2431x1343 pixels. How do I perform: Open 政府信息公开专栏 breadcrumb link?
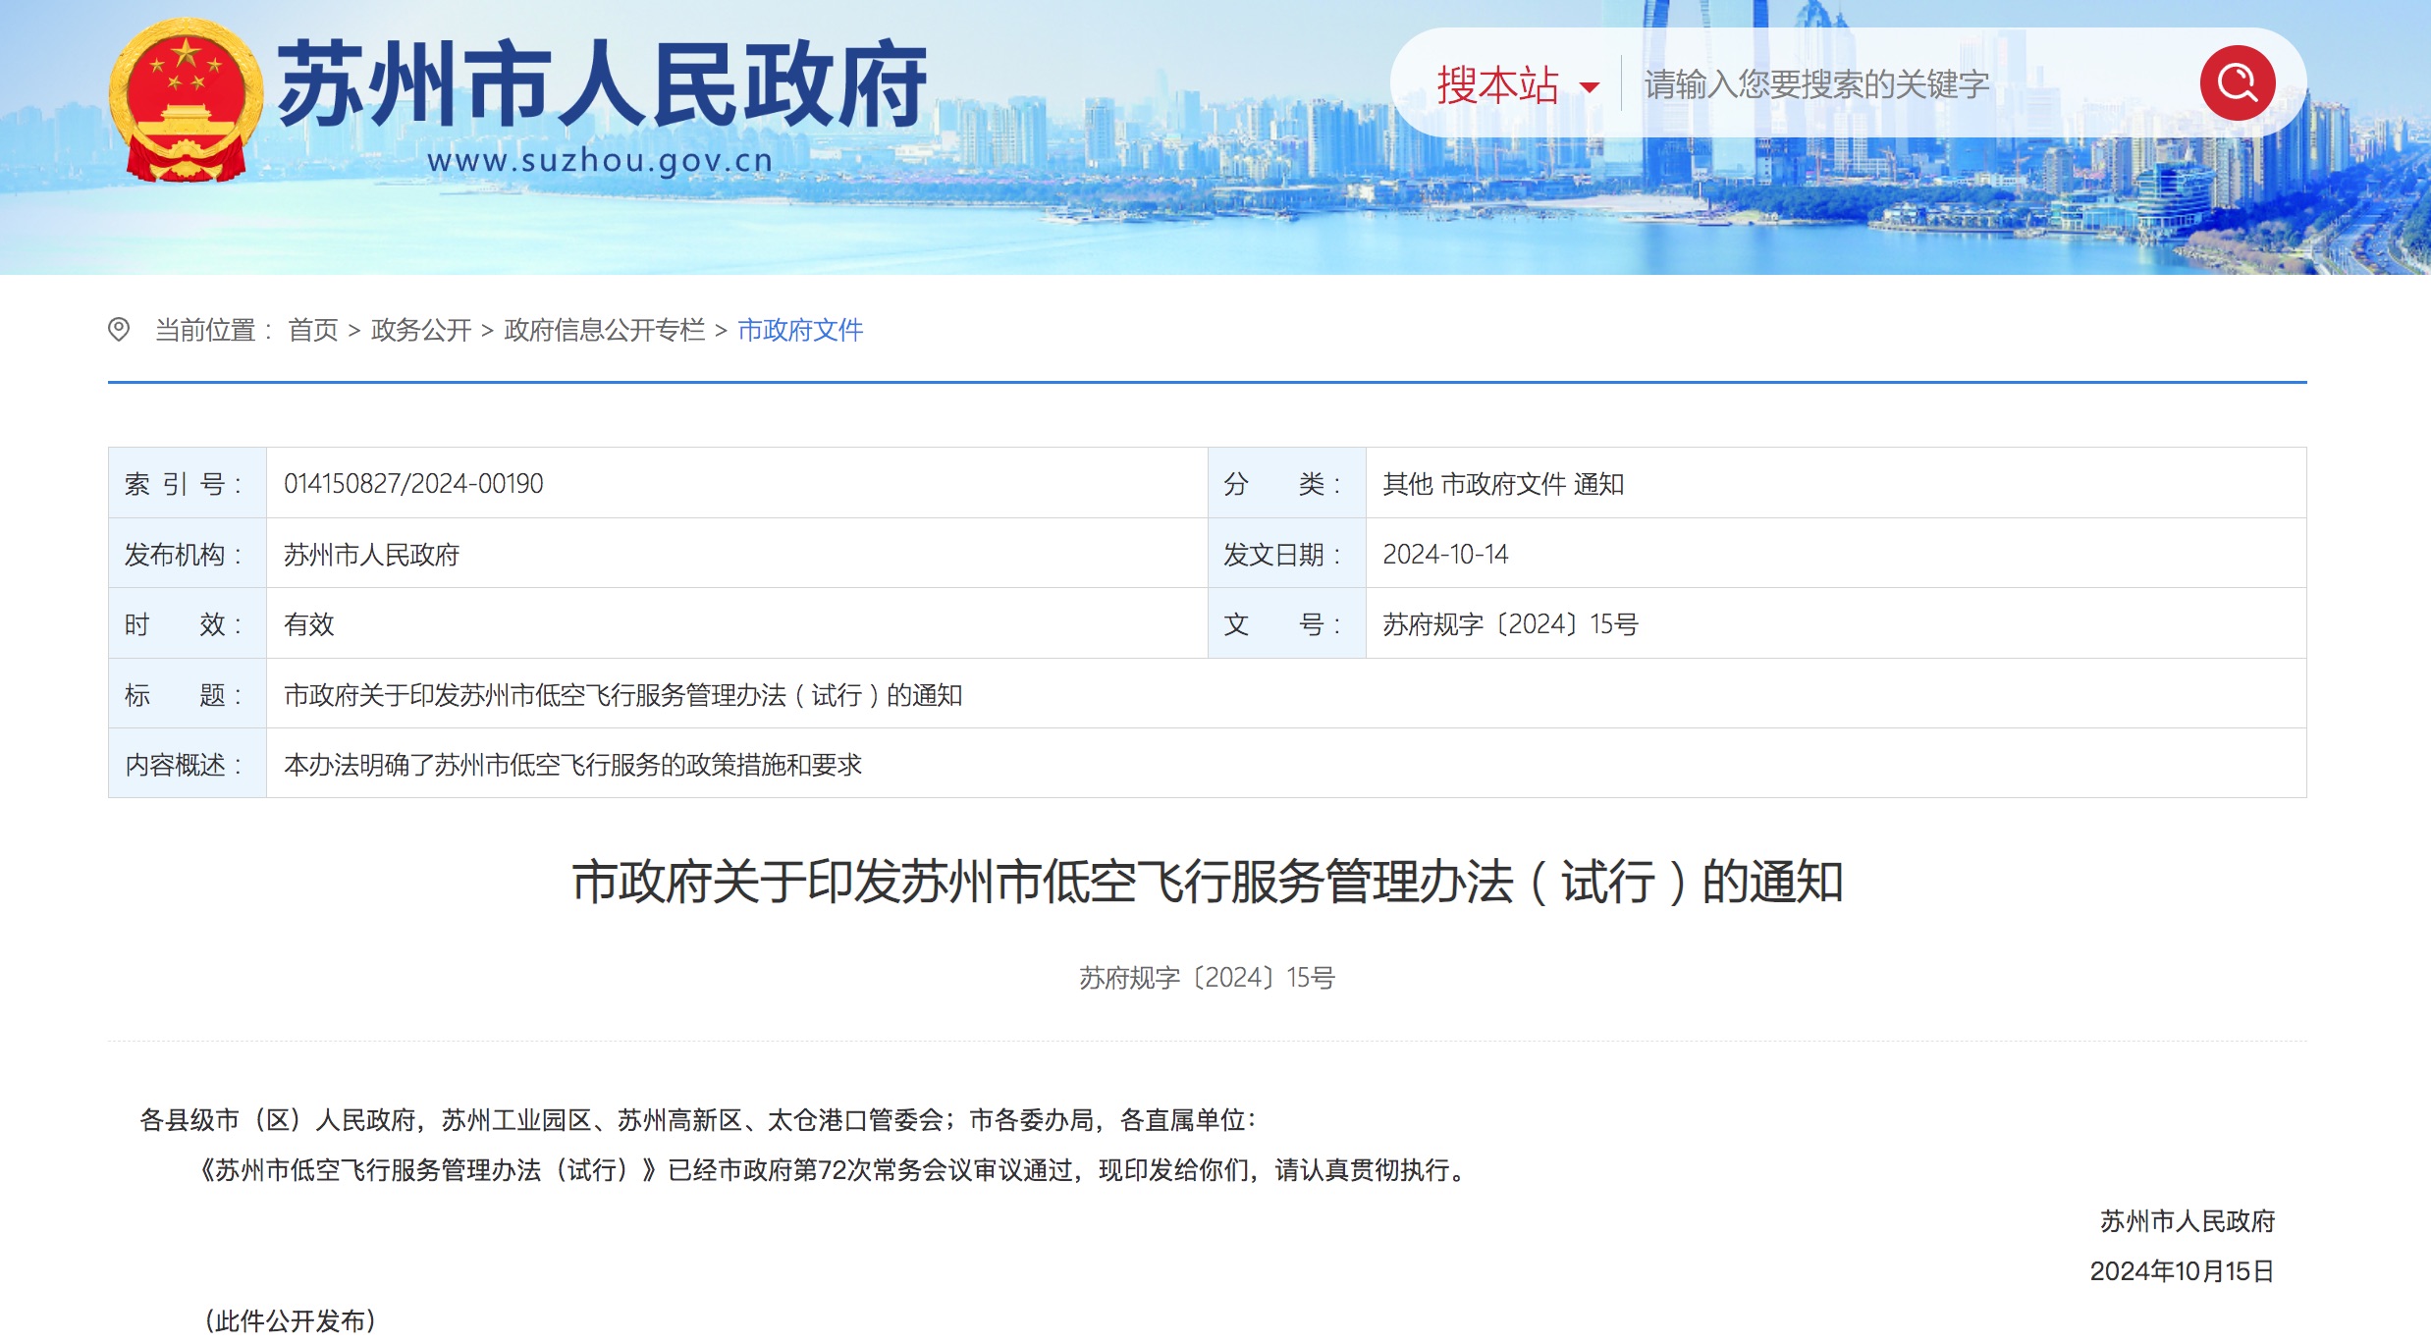[604, 331]
